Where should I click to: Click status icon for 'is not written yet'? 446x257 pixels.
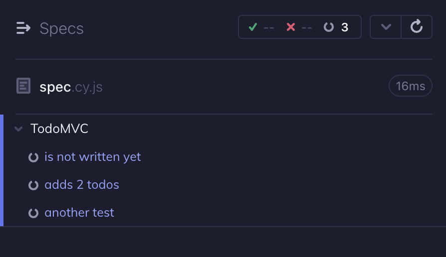33,157
